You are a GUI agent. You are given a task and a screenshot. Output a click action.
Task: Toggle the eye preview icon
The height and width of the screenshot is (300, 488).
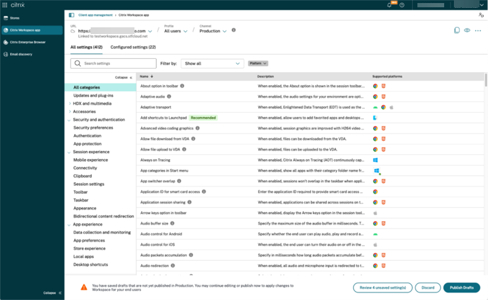(467, 30)
